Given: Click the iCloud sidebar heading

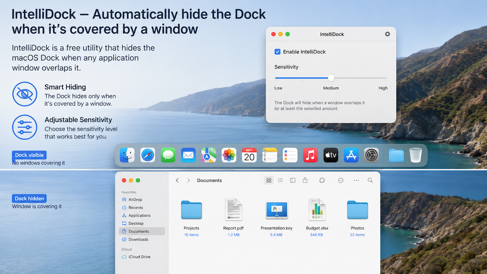Looking at the screenshot, I should (127, 249).
